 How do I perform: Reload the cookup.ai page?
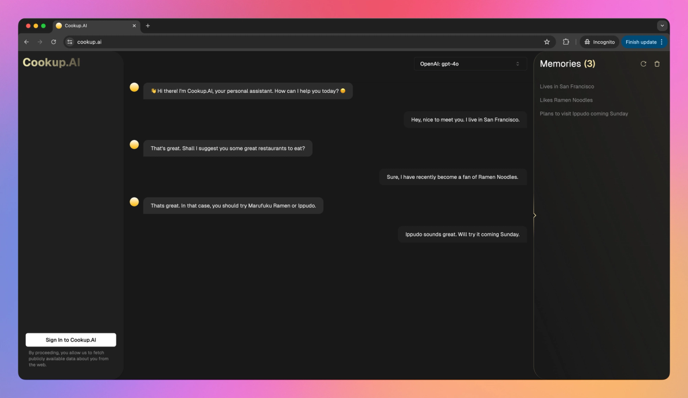53,42
